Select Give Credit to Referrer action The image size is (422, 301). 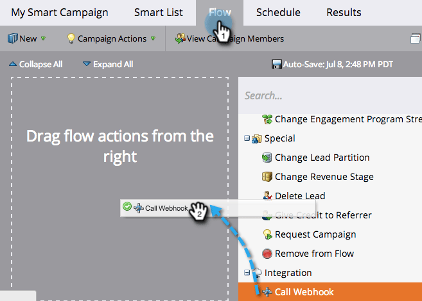point(322,215)
